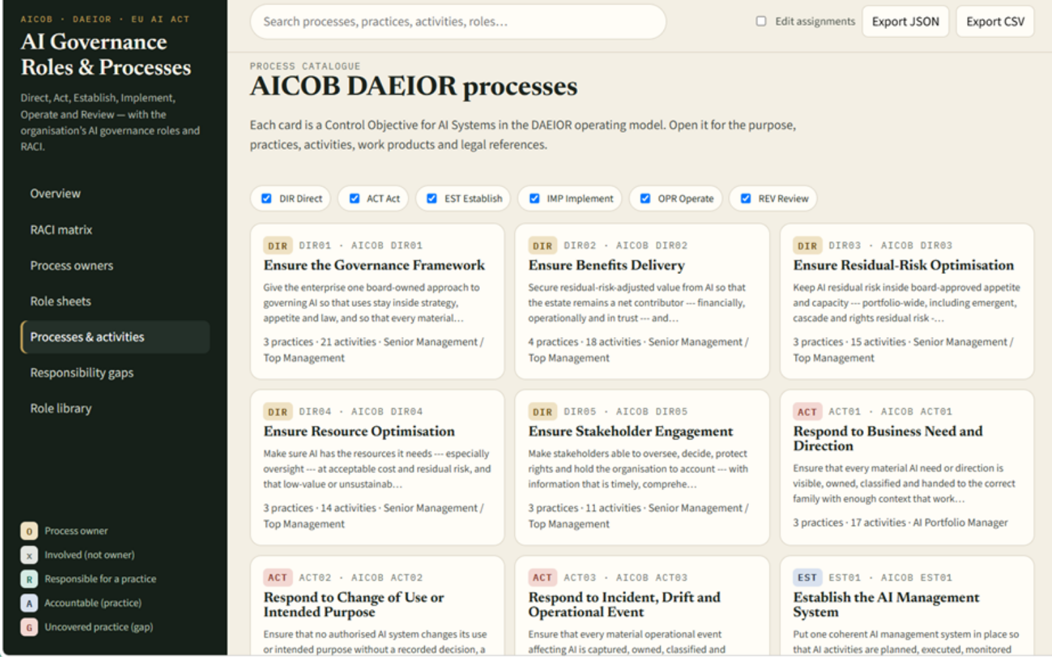
Task: Click the 'O' Process owner legend badge
Action: (29, 531)
